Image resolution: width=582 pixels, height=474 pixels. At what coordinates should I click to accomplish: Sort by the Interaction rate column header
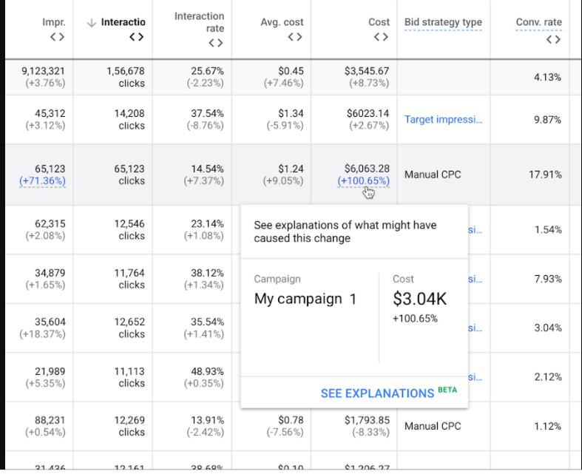pos(200,22)
